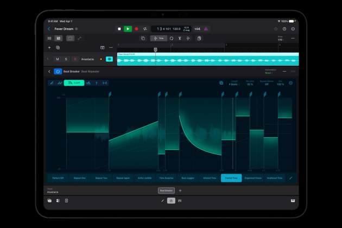Viewport: 342px width, 228px height.
Task: Mute the Anastacia track
Action: tap(58, 59)
